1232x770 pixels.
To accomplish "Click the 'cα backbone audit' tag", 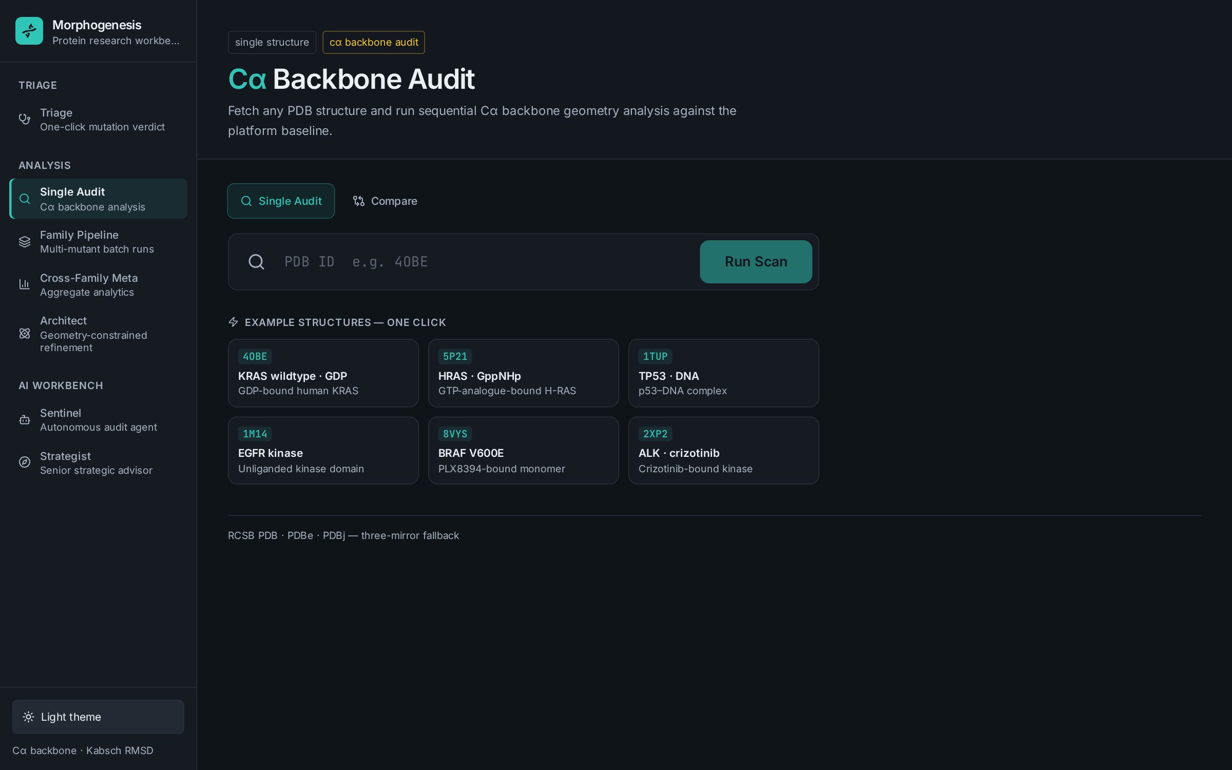I will pos(374,42).
